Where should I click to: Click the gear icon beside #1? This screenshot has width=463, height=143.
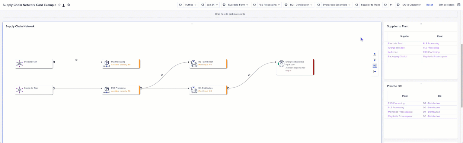tap(386, 5)
